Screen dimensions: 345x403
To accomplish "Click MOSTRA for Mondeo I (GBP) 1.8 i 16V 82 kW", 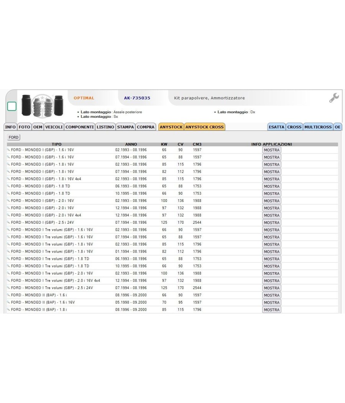I will tap(271, 172).
